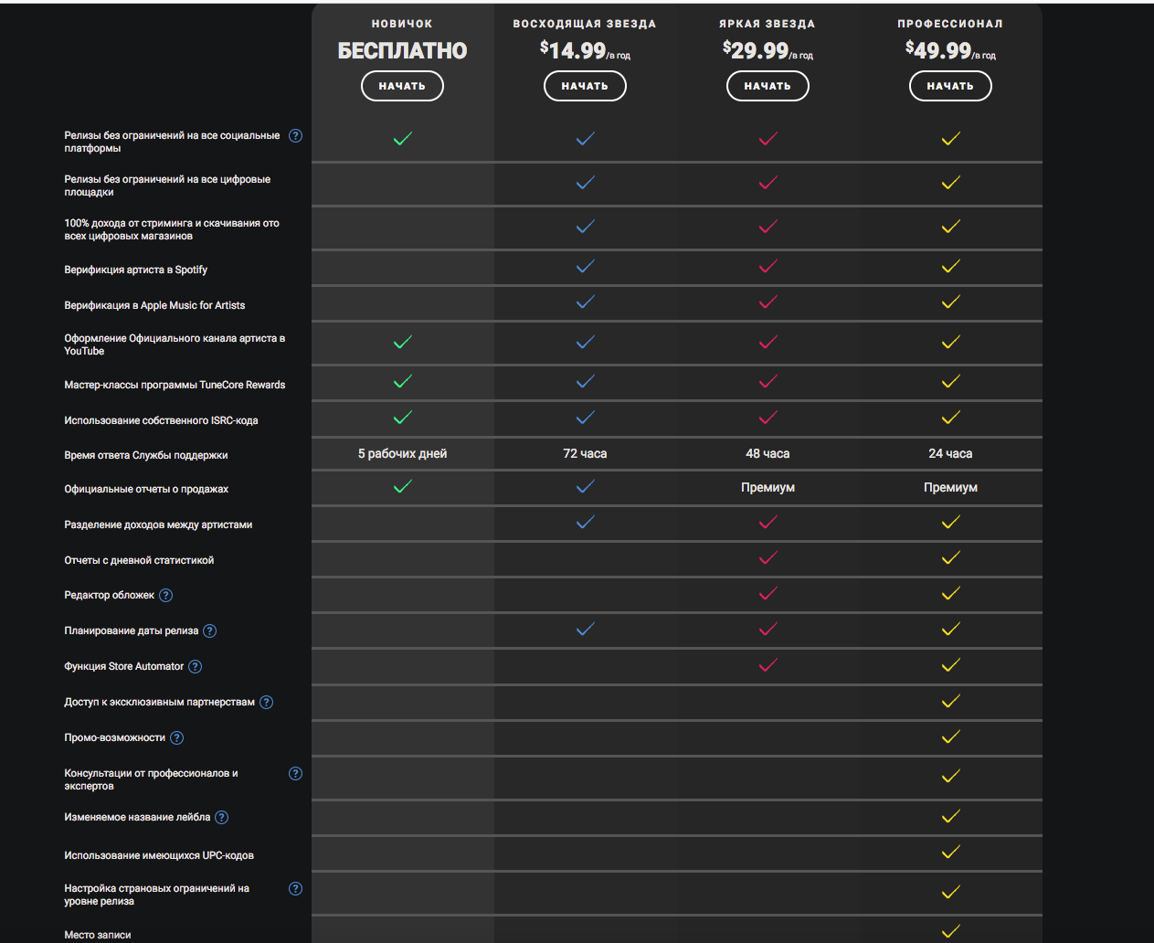The width and height of the screenshot is (1154, 943).
Task: Open help icon next to Промо-возможности
Action: pyautogui.click(x=176, y=738)
